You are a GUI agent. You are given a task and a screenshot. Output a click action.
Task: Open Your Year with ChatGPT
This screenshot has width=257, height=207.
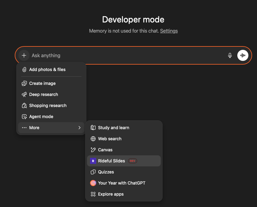click(x=121, y=183)
